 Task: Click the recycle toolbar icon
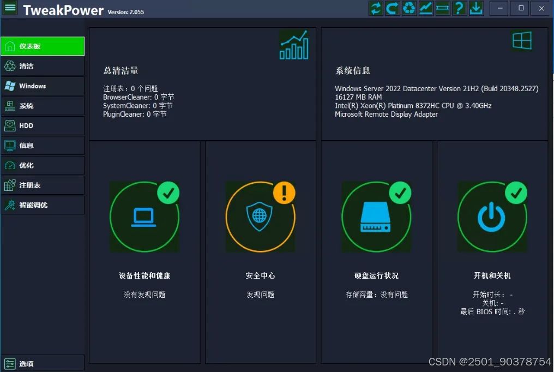[x=409, y=8]
